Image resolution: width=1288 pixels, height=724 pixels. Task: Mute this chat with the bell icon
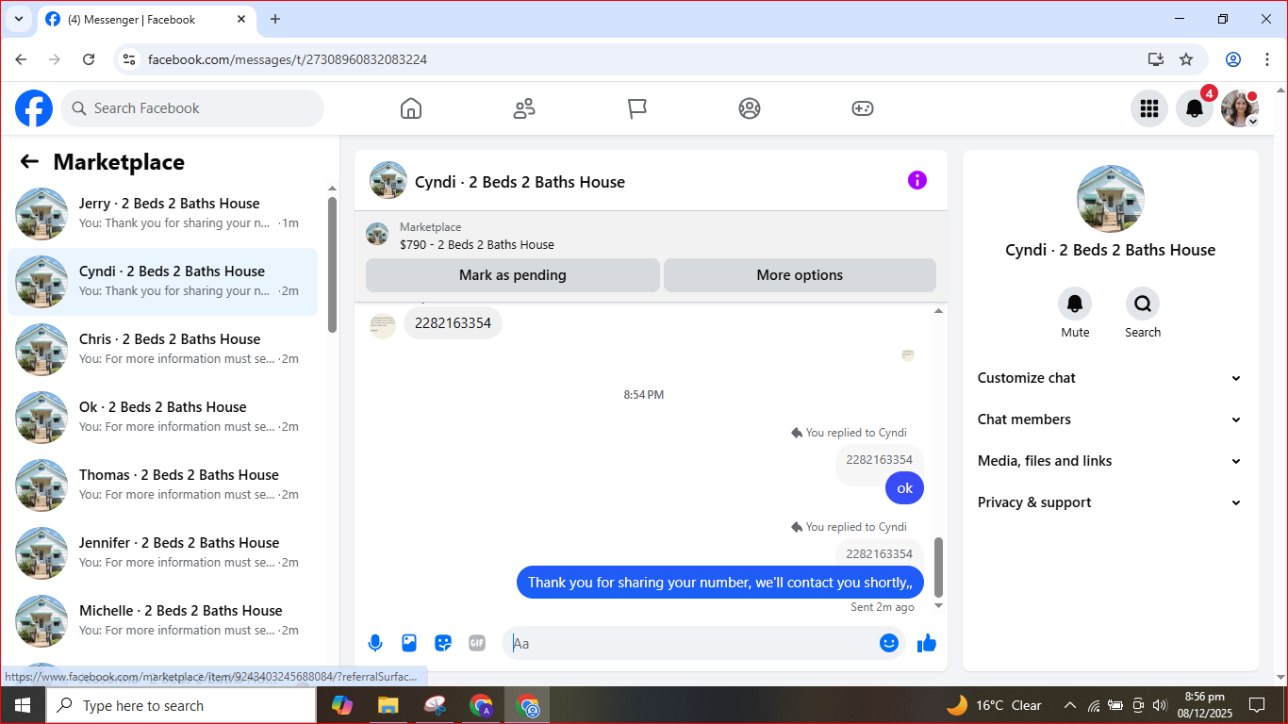click(x=1075, y=304)
